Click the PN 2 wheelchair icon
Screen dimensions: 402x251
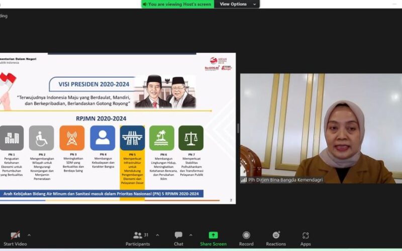42,138
